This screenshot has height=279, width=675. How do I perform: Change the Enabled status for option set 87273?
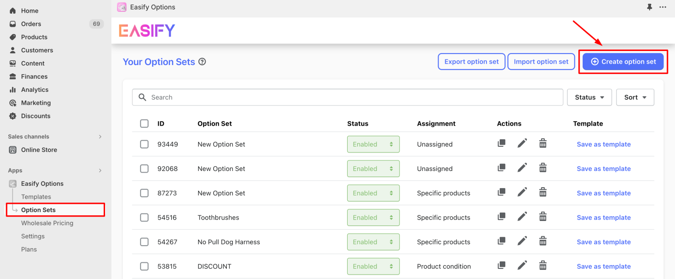point(373,193)
